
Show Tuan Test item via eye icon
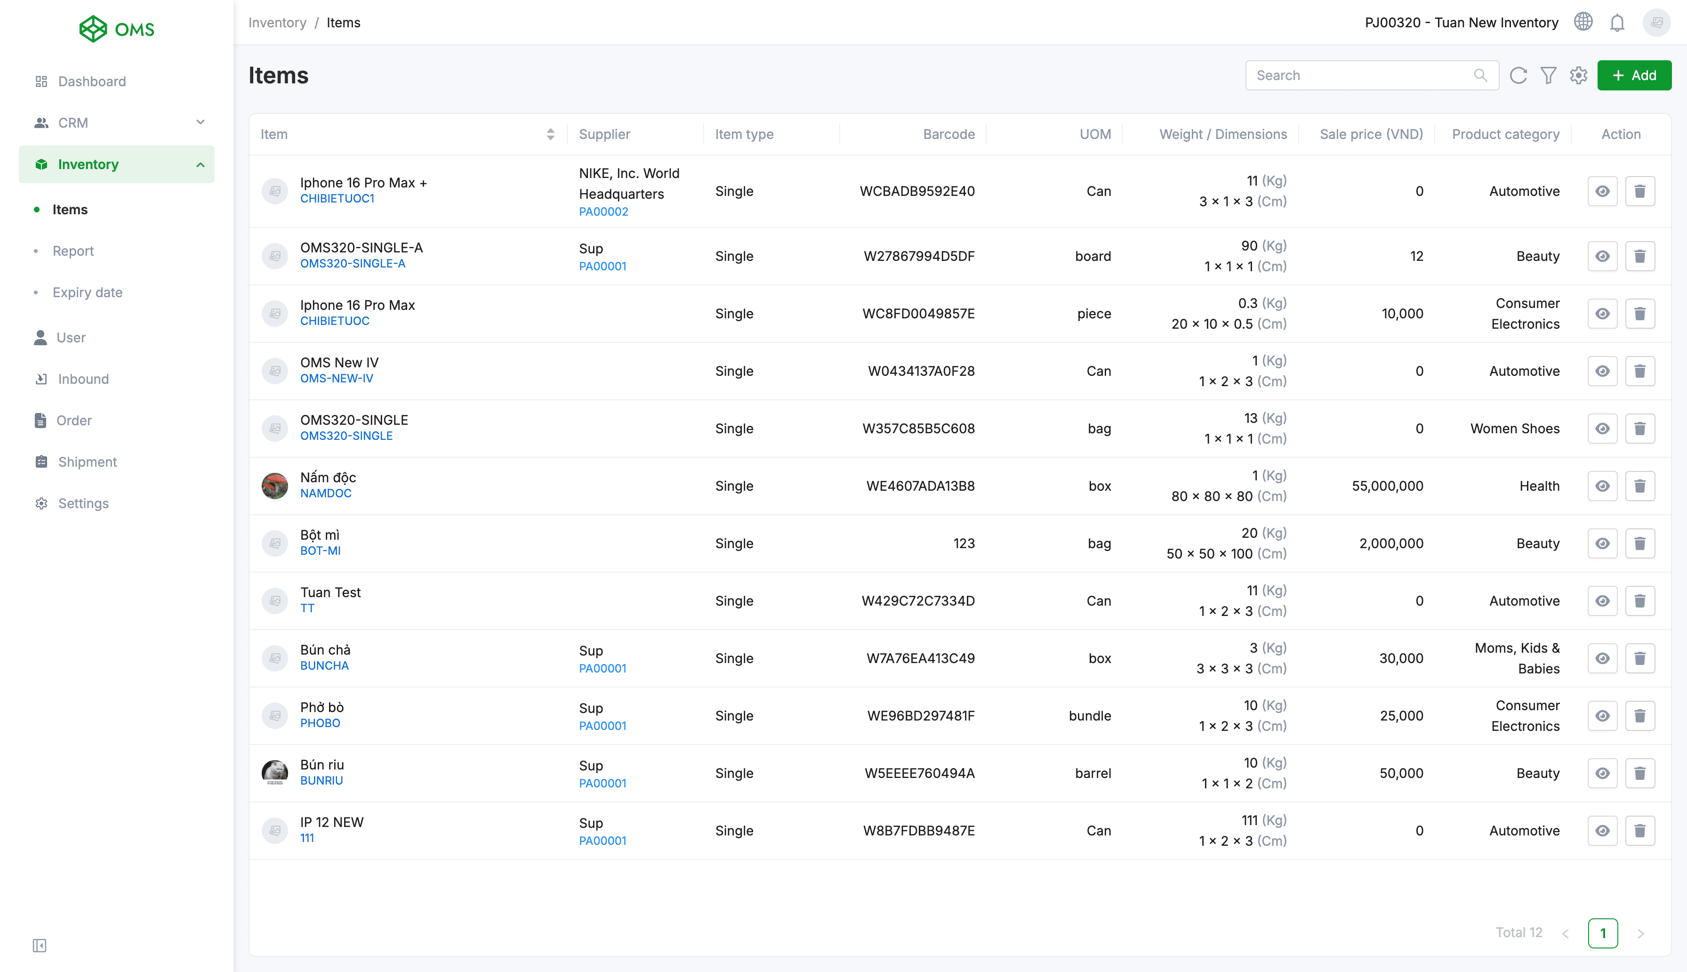coord(1602,601)
